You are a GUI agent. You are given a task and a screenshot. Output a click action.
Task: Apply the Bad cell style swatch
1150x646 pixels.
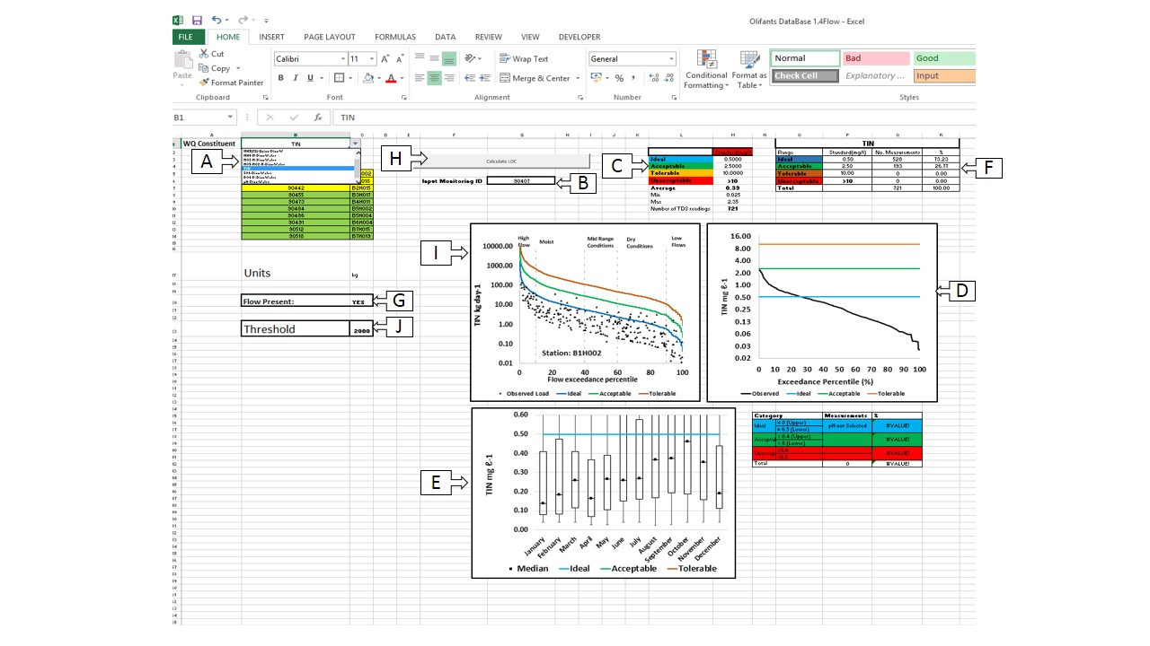click(x=874, y=58)
